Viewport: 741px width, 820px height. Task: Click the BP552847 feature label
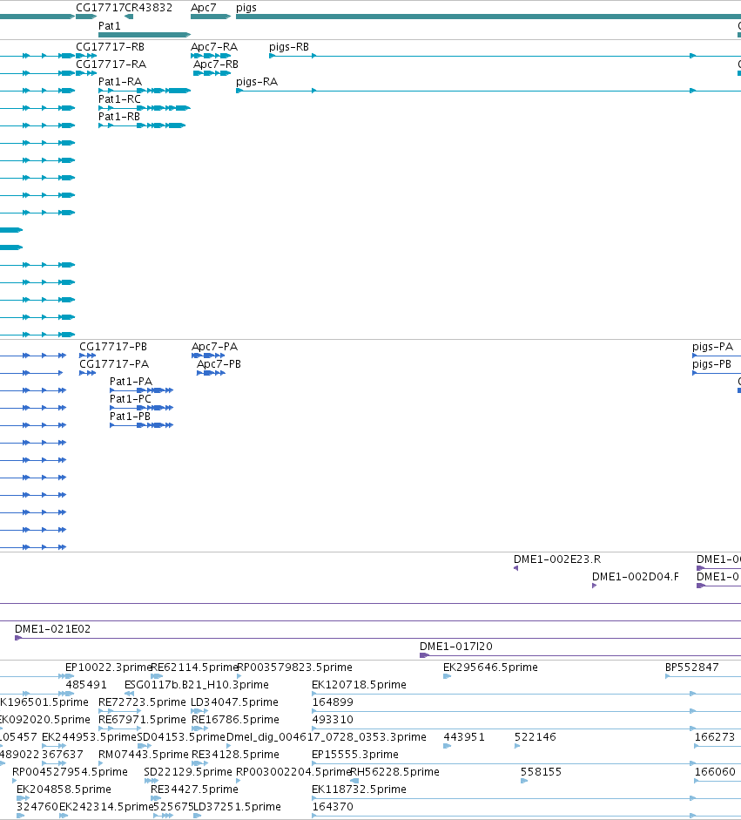click(x=692, y=668)
